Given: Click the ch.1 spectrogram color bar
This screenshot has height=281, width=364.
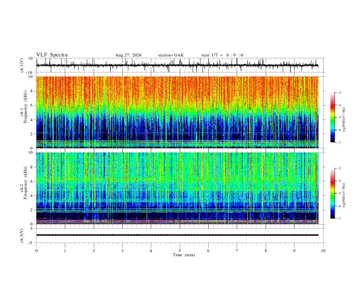Looking at the screenshot, I should pos(333,118).
